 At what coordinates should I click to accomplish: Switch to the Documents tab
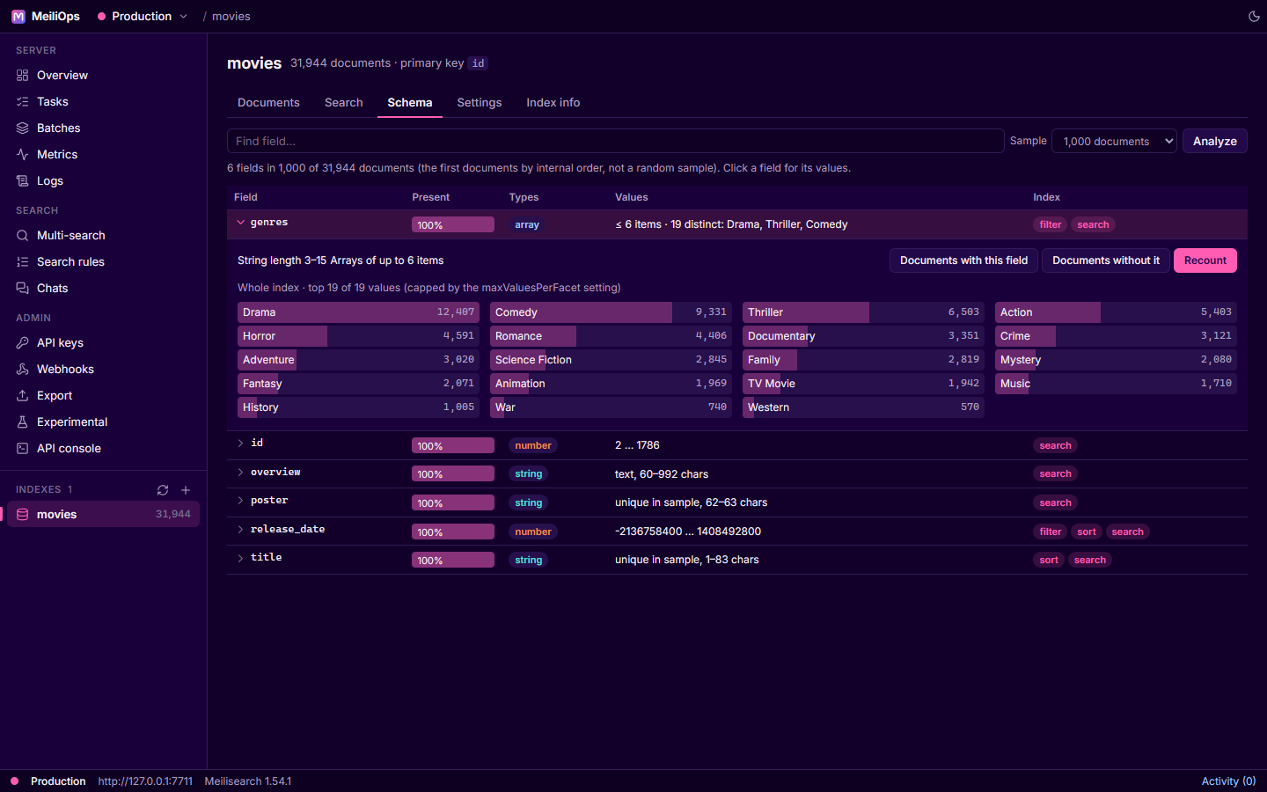(268, 102)
